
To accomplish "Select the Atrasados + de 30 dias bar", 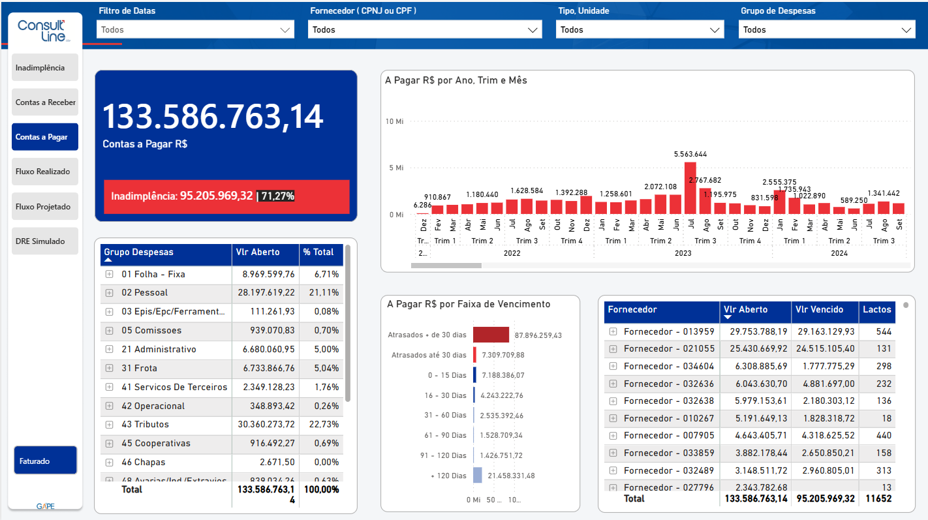I will point(491,335).
